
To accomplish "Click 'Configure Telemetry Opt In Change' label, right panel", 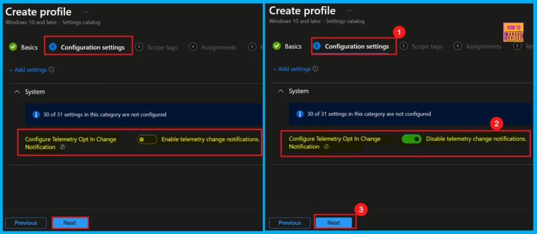I will coord(335,139).
